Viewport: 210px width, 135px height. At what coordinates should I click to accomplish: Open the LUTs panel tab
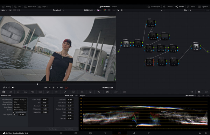coord(18,7)
